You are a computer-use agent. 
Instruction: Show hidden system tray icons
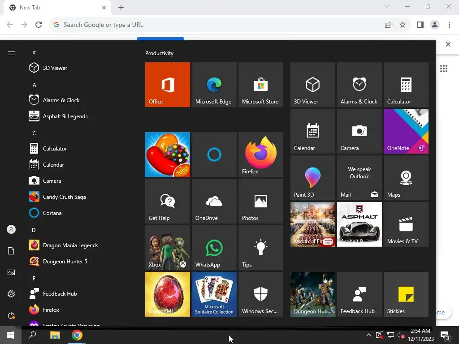pyautogui.click(x=369, y=335)
